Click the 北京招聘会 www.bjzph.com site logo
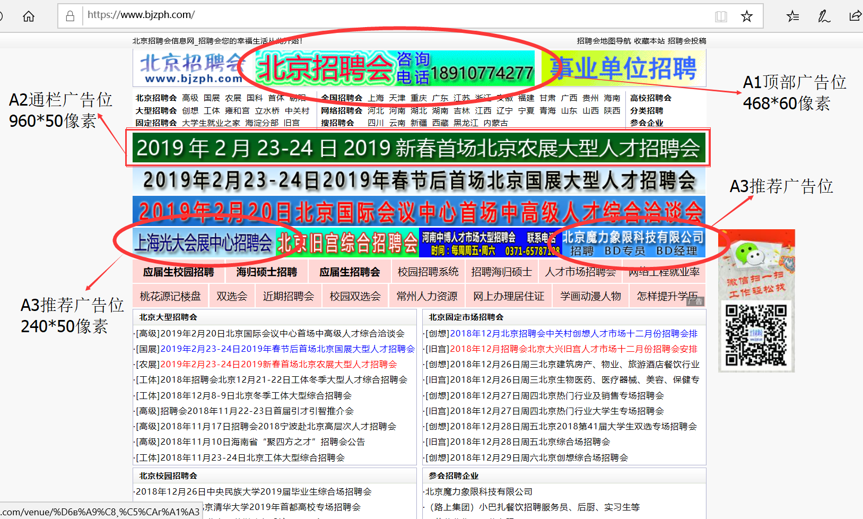Viewport: 863px width, 519px height. click(x=192, y=68)
